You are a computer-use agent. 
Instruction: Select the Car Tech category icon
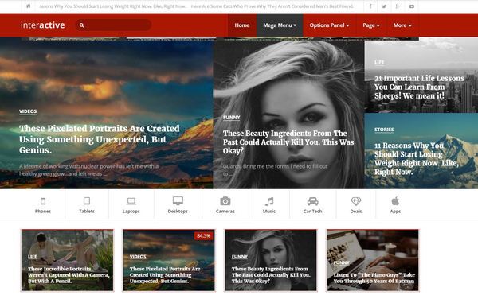(x=313, y=201)
